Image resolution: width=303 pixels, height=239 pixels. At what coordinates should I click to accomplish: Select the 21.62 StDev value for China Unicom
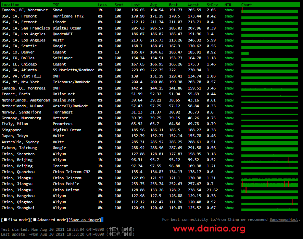(212, 190)
